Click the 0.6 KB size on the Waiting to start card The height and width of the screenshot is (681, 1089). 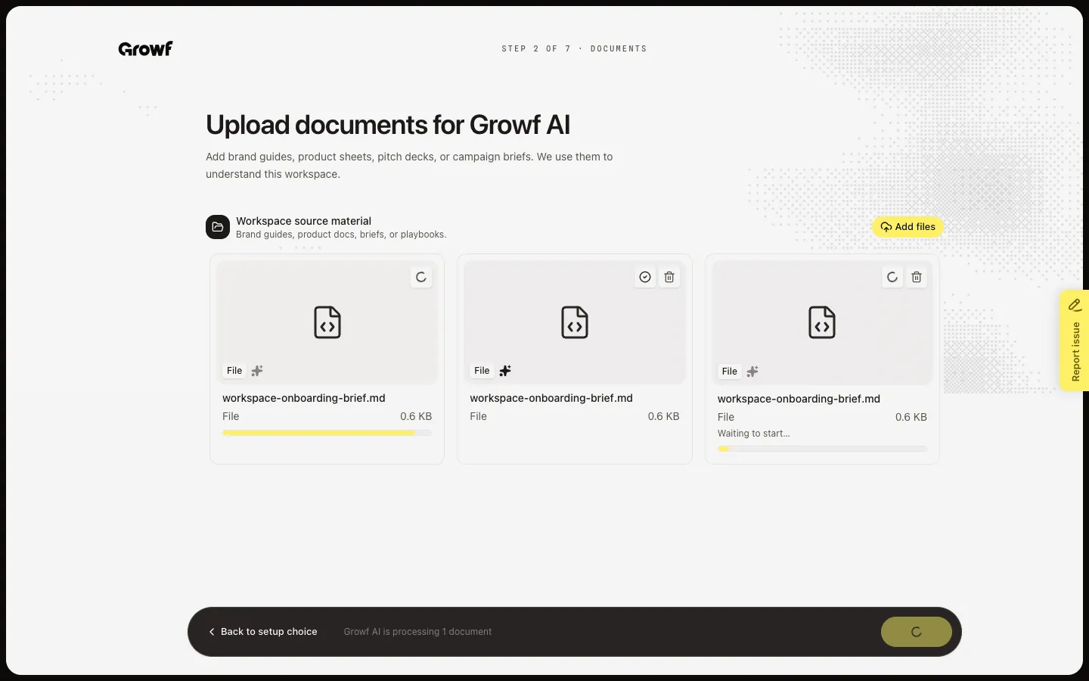coord(911,417)
